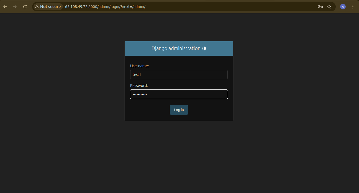Focus the Password input field
Screen dimensions: 359x193
(179, 94)
